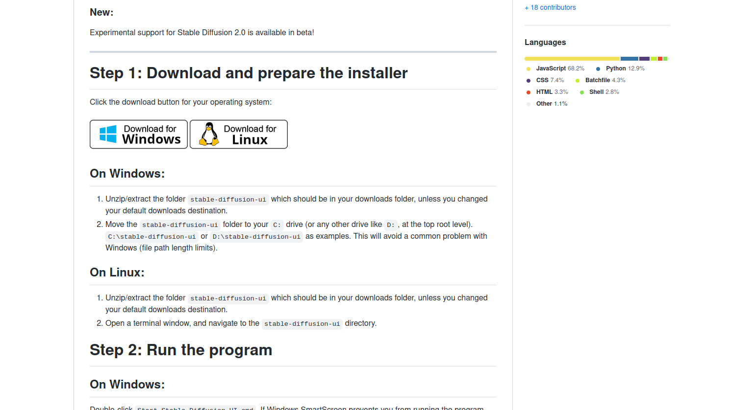Click the blue Python segment of language bar
Image resolution: width=730 pixels, height=410 pixels.
click(x=629, y=59)
